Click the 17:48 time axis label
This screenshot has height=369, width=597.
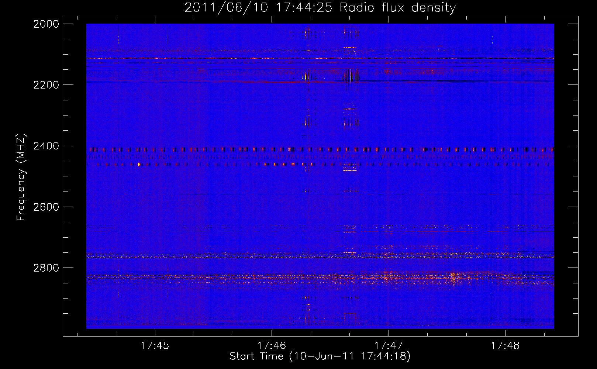click(x=505, y=345)
